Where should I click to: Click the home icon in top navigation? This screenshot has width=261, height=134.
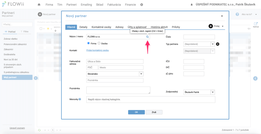click(x=39, y=5)
